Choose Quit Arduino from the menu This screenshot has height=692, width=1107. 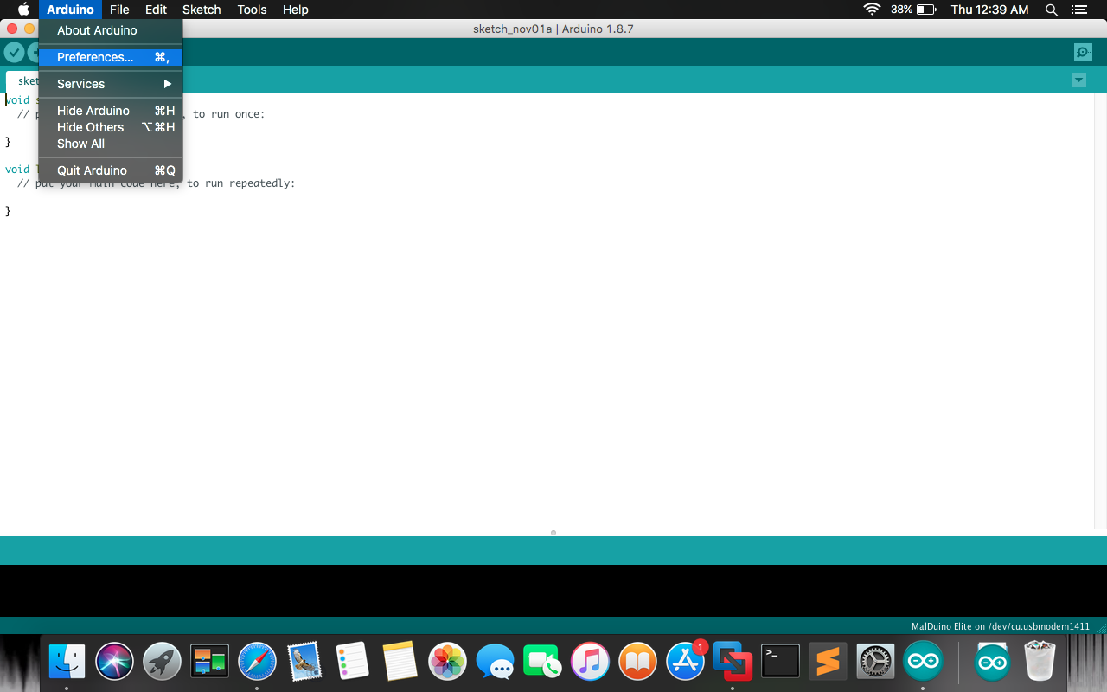(92, 170)
